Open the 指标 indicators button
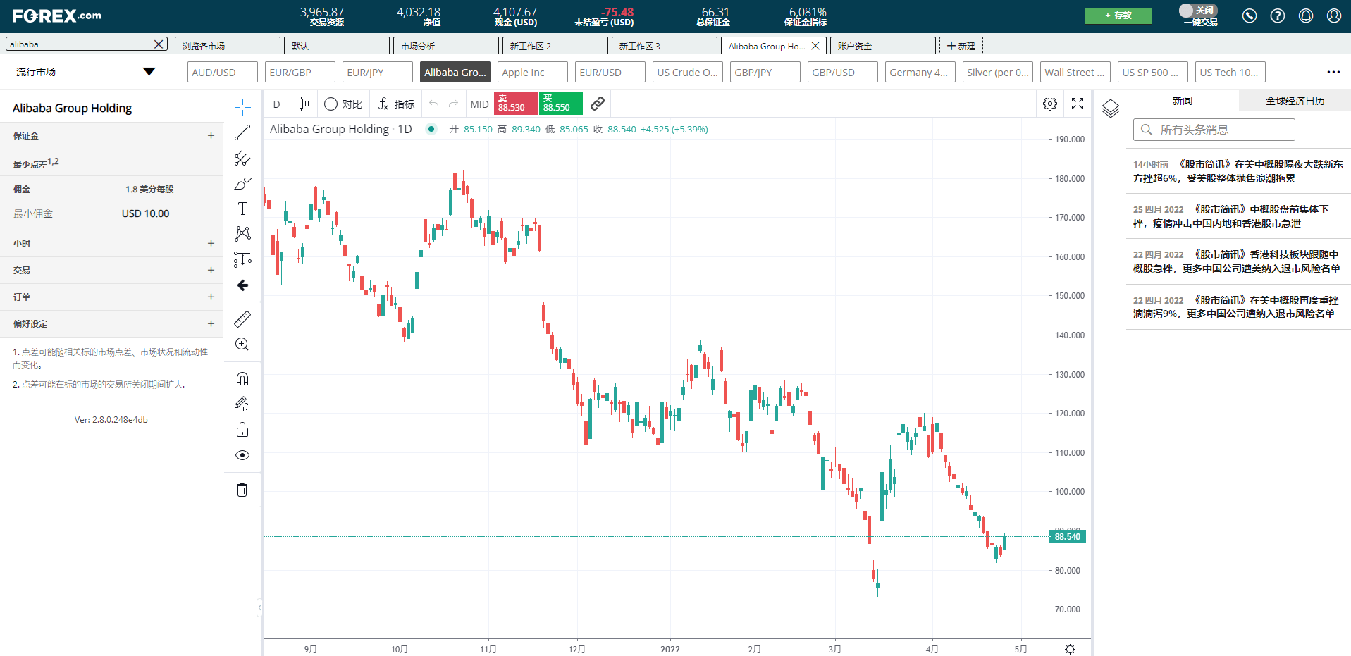The image size is (1351, 656). [396, 104]
